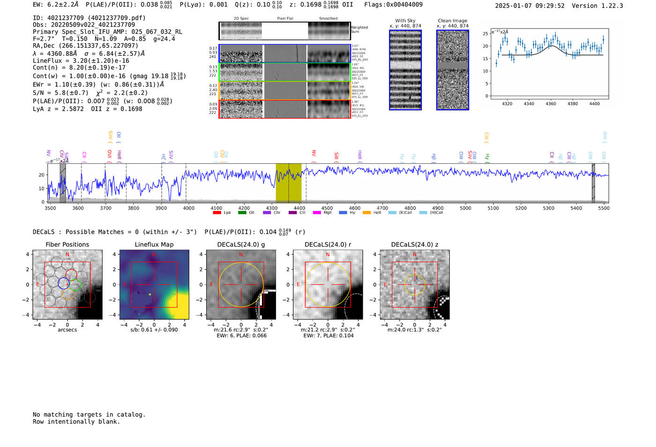
Task: Click the green OII legend swatch
Action: click(x=242, y=212)
